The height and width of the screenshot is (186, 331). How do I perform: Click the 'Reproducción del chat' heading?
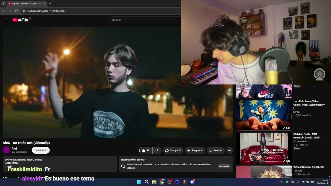pos(133,160)
